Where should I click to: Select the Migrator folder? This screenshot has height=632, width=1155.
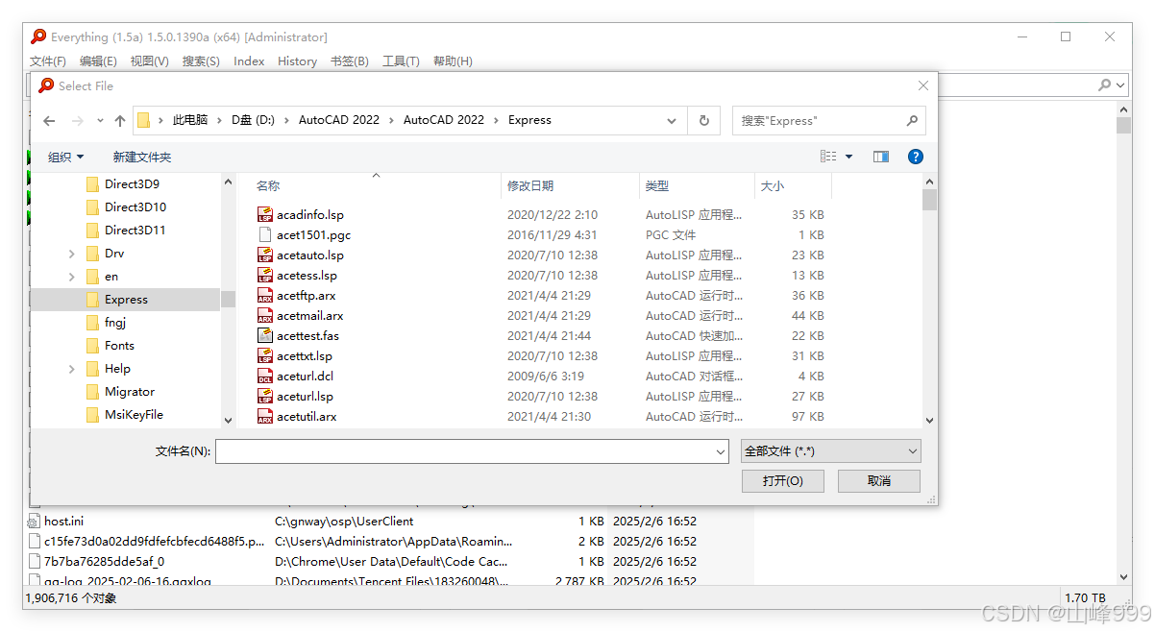129,392
